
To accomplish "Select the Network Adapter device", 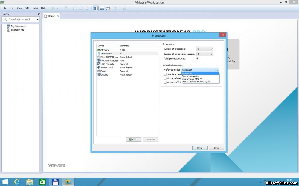I will [x=109, y=60].
